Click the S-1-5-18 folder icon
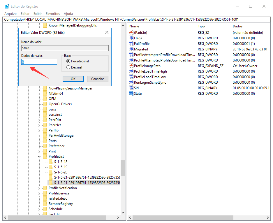 click(50, 162)
